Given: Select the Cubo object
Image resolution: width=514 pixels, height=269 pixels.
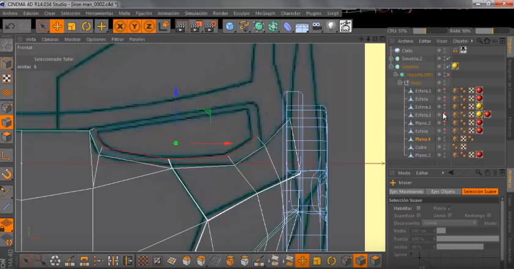Looking at the screenshot, I should (420, 147).
